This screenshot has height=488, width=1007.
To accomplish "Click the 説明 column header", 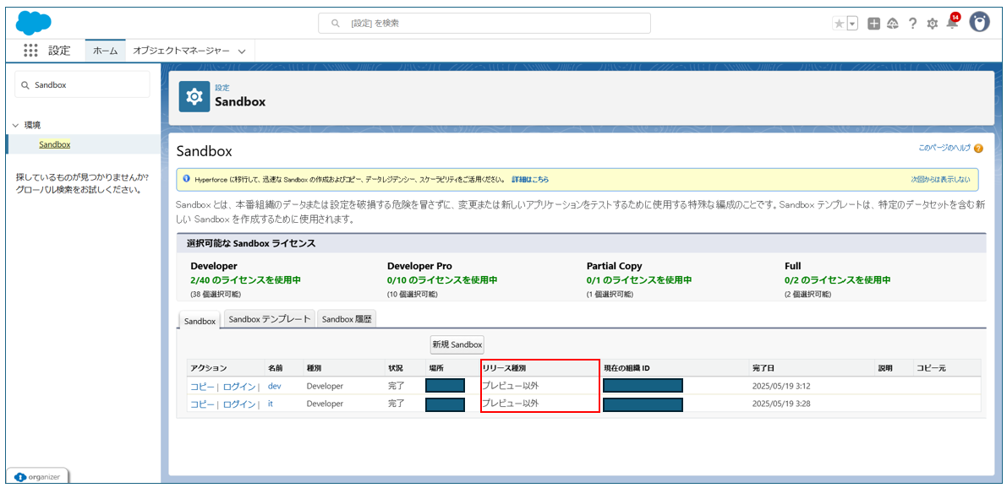I will tap(885, 368).
